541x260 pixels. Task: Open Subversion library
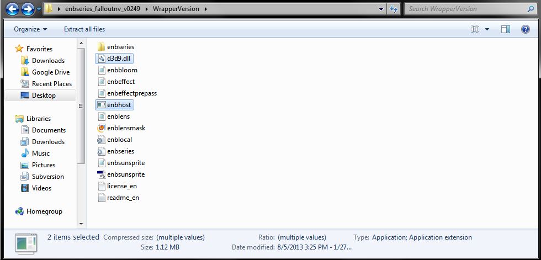(x=47, y=177)
